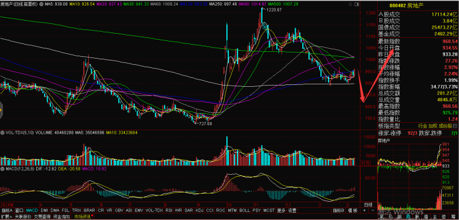Click the 设置 settings button
Viewport: 459px width, 220px height.
pos(292,210)
